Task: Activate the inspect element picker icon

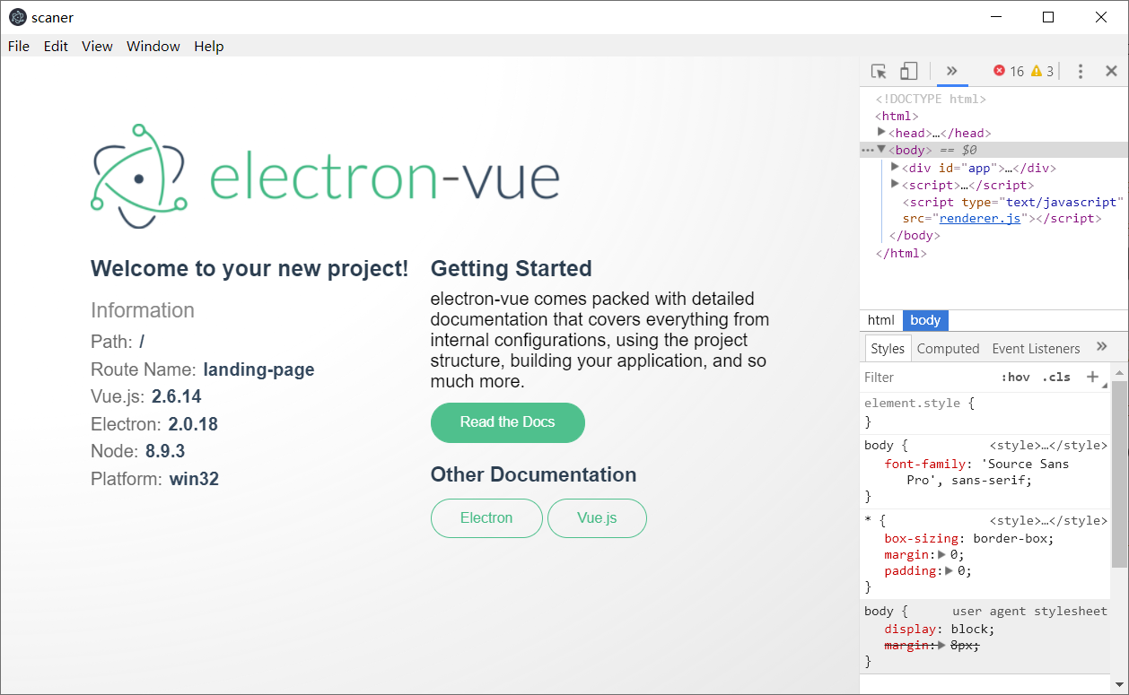Action: click(x=879, y=72)
